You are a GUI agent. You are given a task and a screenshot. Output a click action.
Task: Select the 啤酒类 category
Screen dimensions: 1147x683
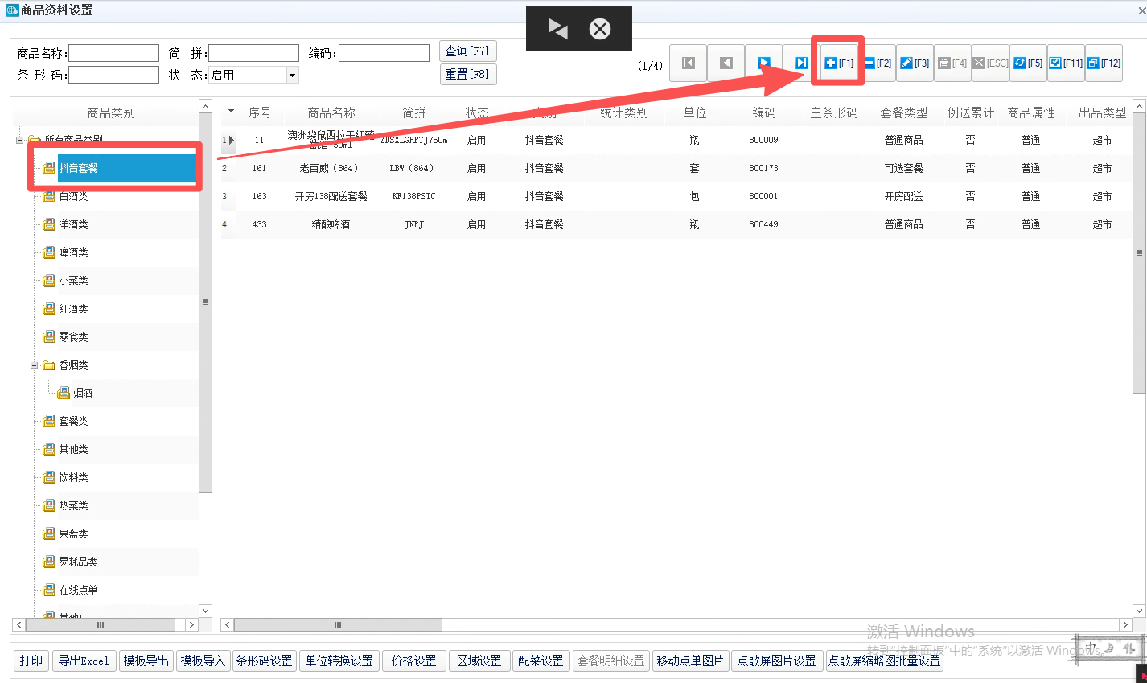(73, 252)
